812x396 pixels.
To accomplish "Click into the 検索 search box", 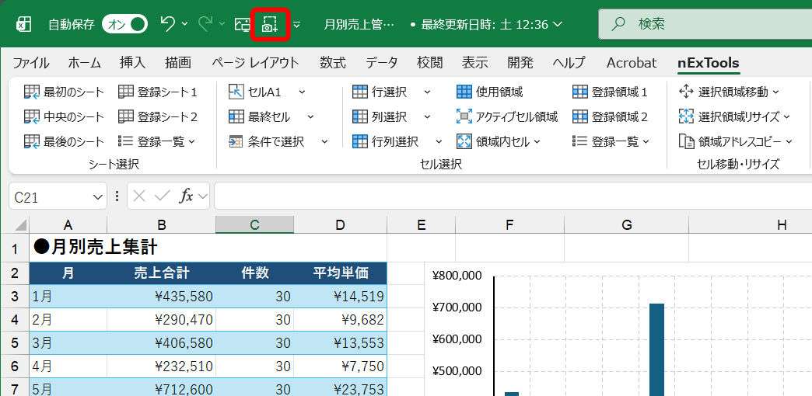I will pyautogui.click(x=705, y=24).
